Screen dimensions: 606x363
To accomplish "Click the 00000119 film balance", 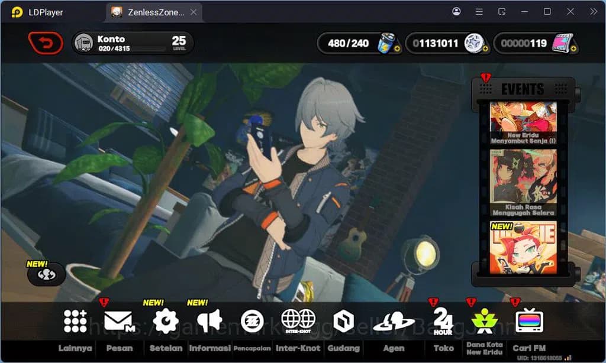I will (524, 43).
